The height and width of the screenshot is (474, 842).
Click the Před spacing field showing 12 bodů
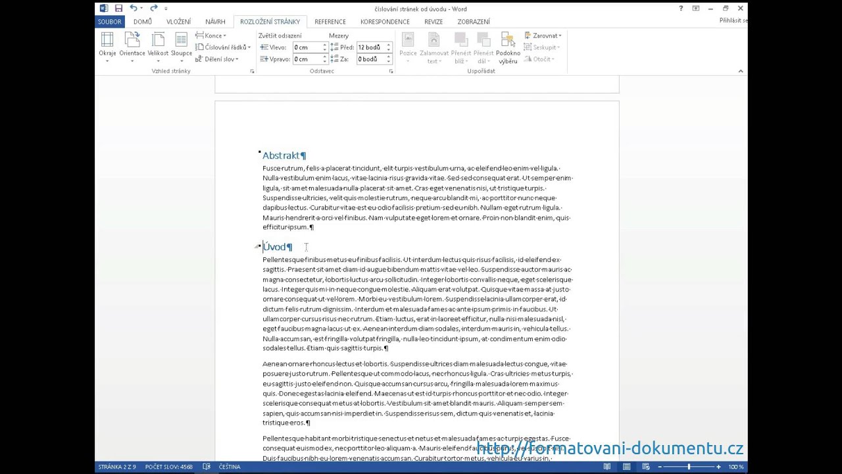tap(370, 47)
